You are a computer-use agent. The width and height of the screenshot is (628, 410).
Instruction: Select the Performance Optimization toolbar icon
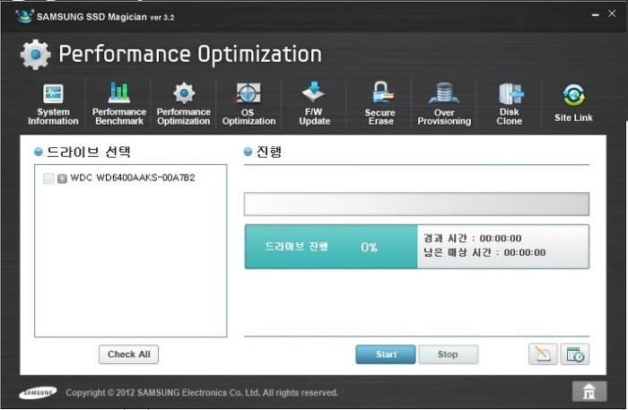point(184,104)
